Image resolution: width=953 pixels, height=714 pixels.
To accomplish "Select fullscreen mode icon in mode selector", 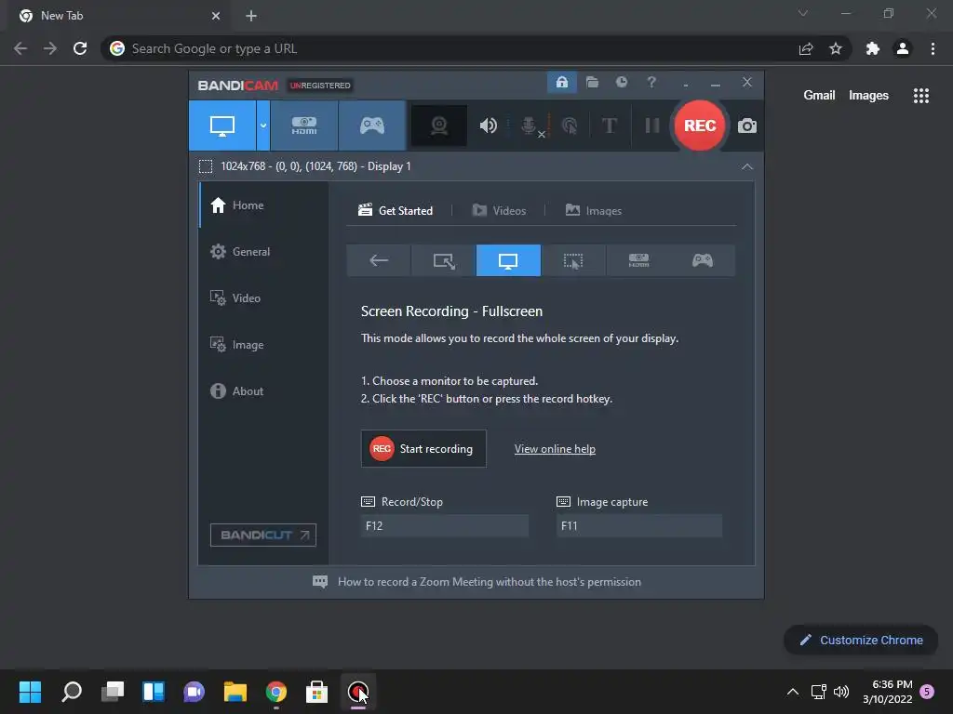I will click(x=508, y=260).
